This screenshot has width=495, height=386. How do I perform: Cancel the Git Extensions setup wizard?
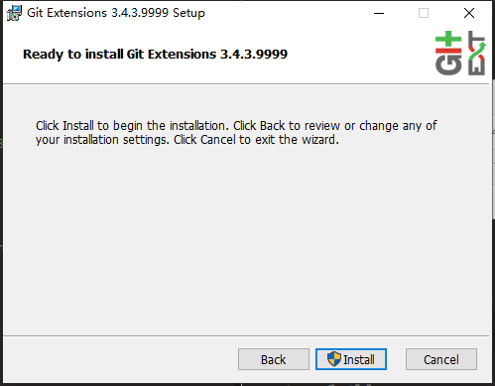coord(441,359)
